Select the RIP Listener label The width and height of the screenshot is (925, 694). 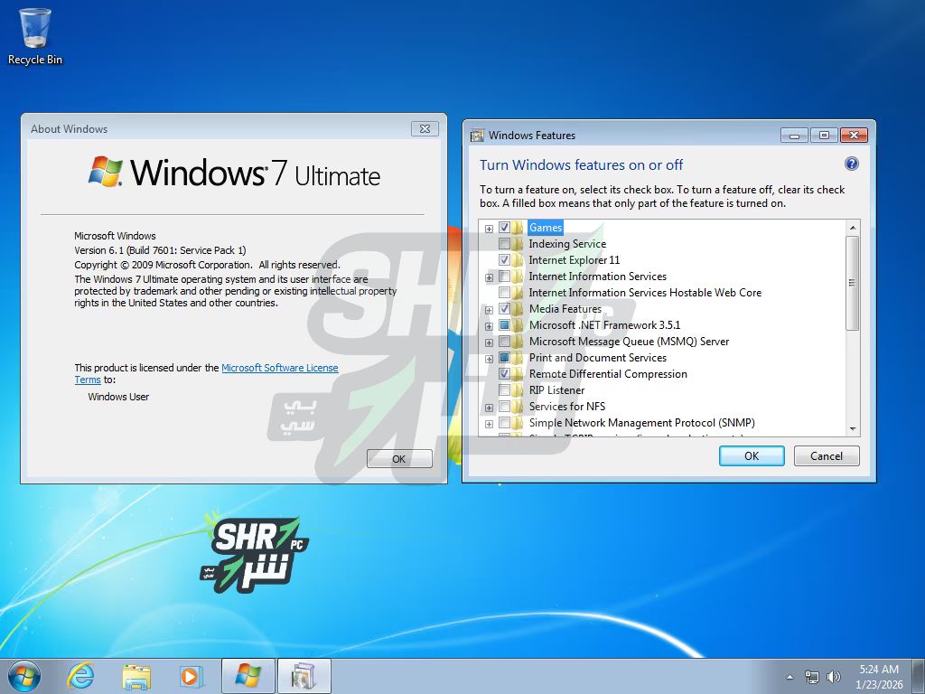click(556, 390)
